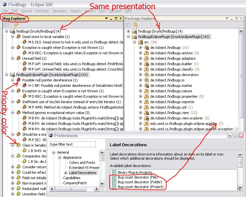Select Capabilities preference page

coord(72,178)
